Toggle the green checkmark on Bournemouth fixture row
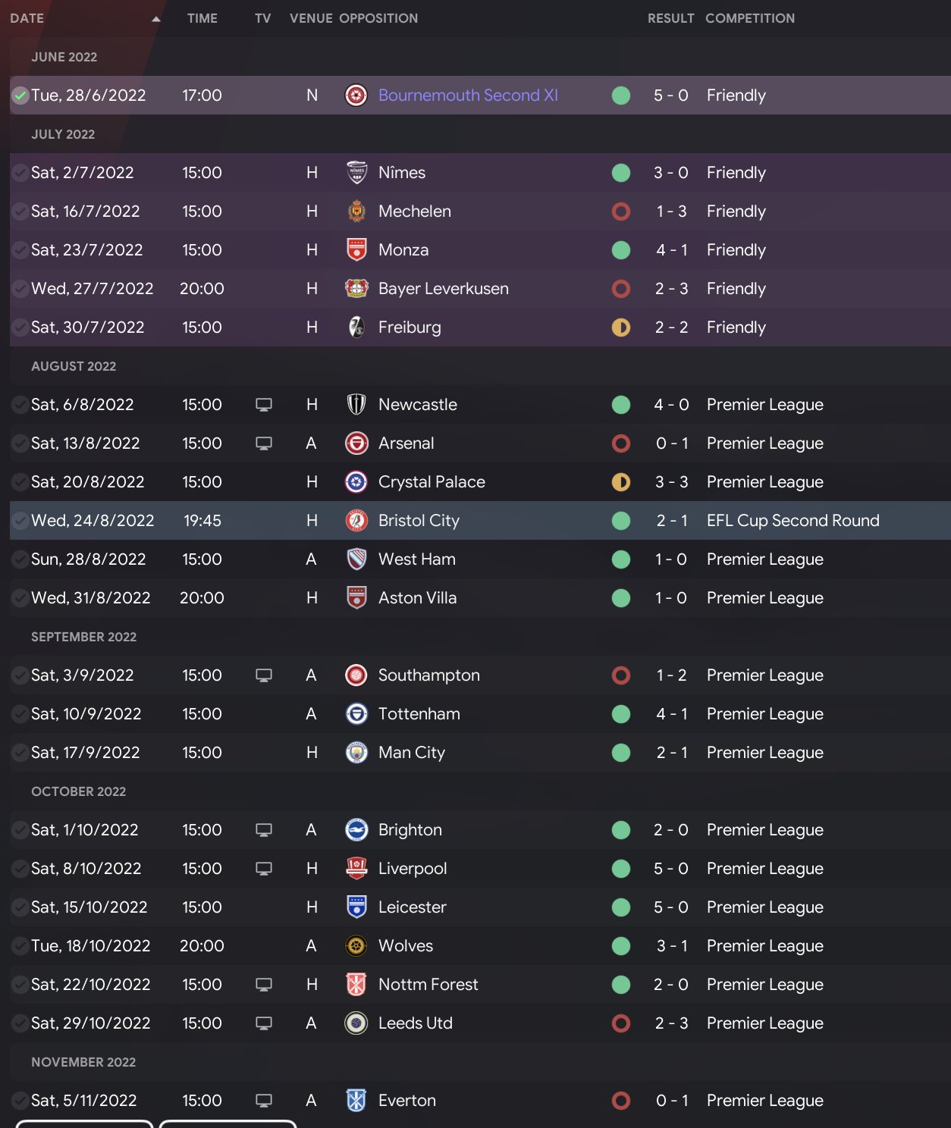The height and width of the screenshot is (1128, 951). click(20, 96)
